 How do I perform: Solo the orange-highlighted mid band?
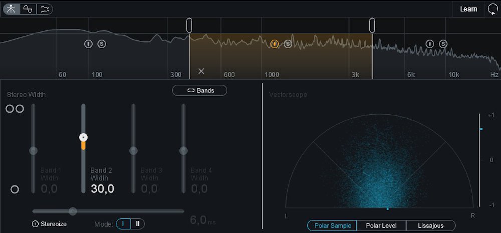288,44
